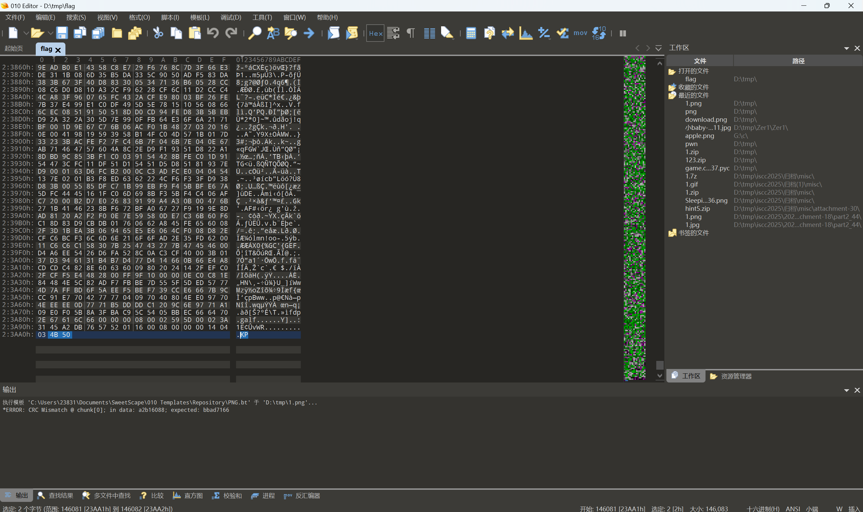Click the Checksum checkmark icon in toolbar

click(x=562, y=33)
